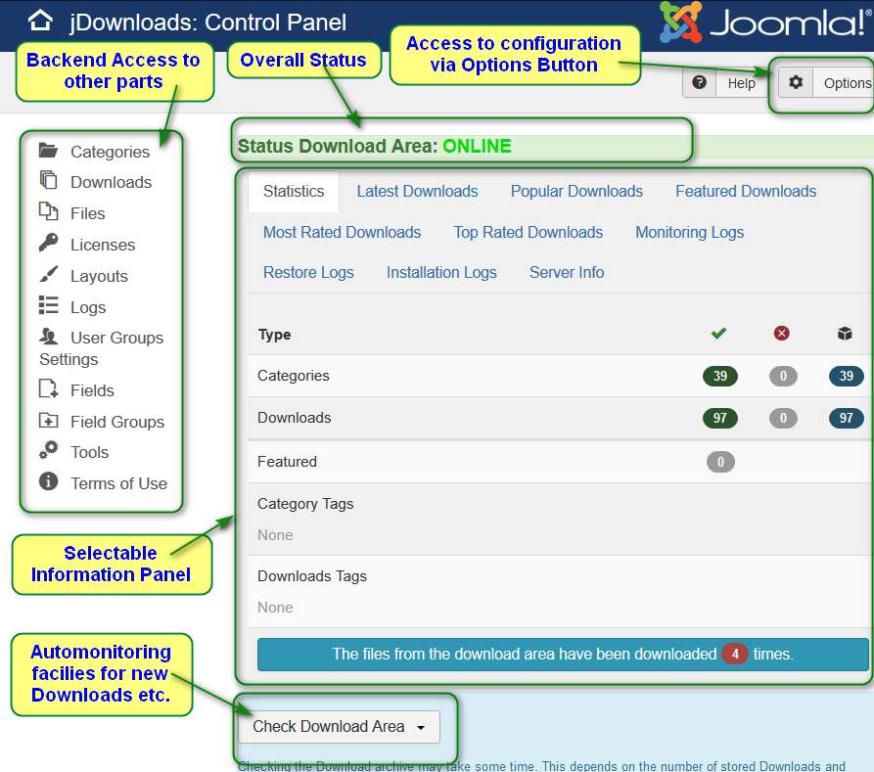Click the 'Downloads' row label in statistics table
The width and height of the screenshot is (874, 772).
pos(295,418)
